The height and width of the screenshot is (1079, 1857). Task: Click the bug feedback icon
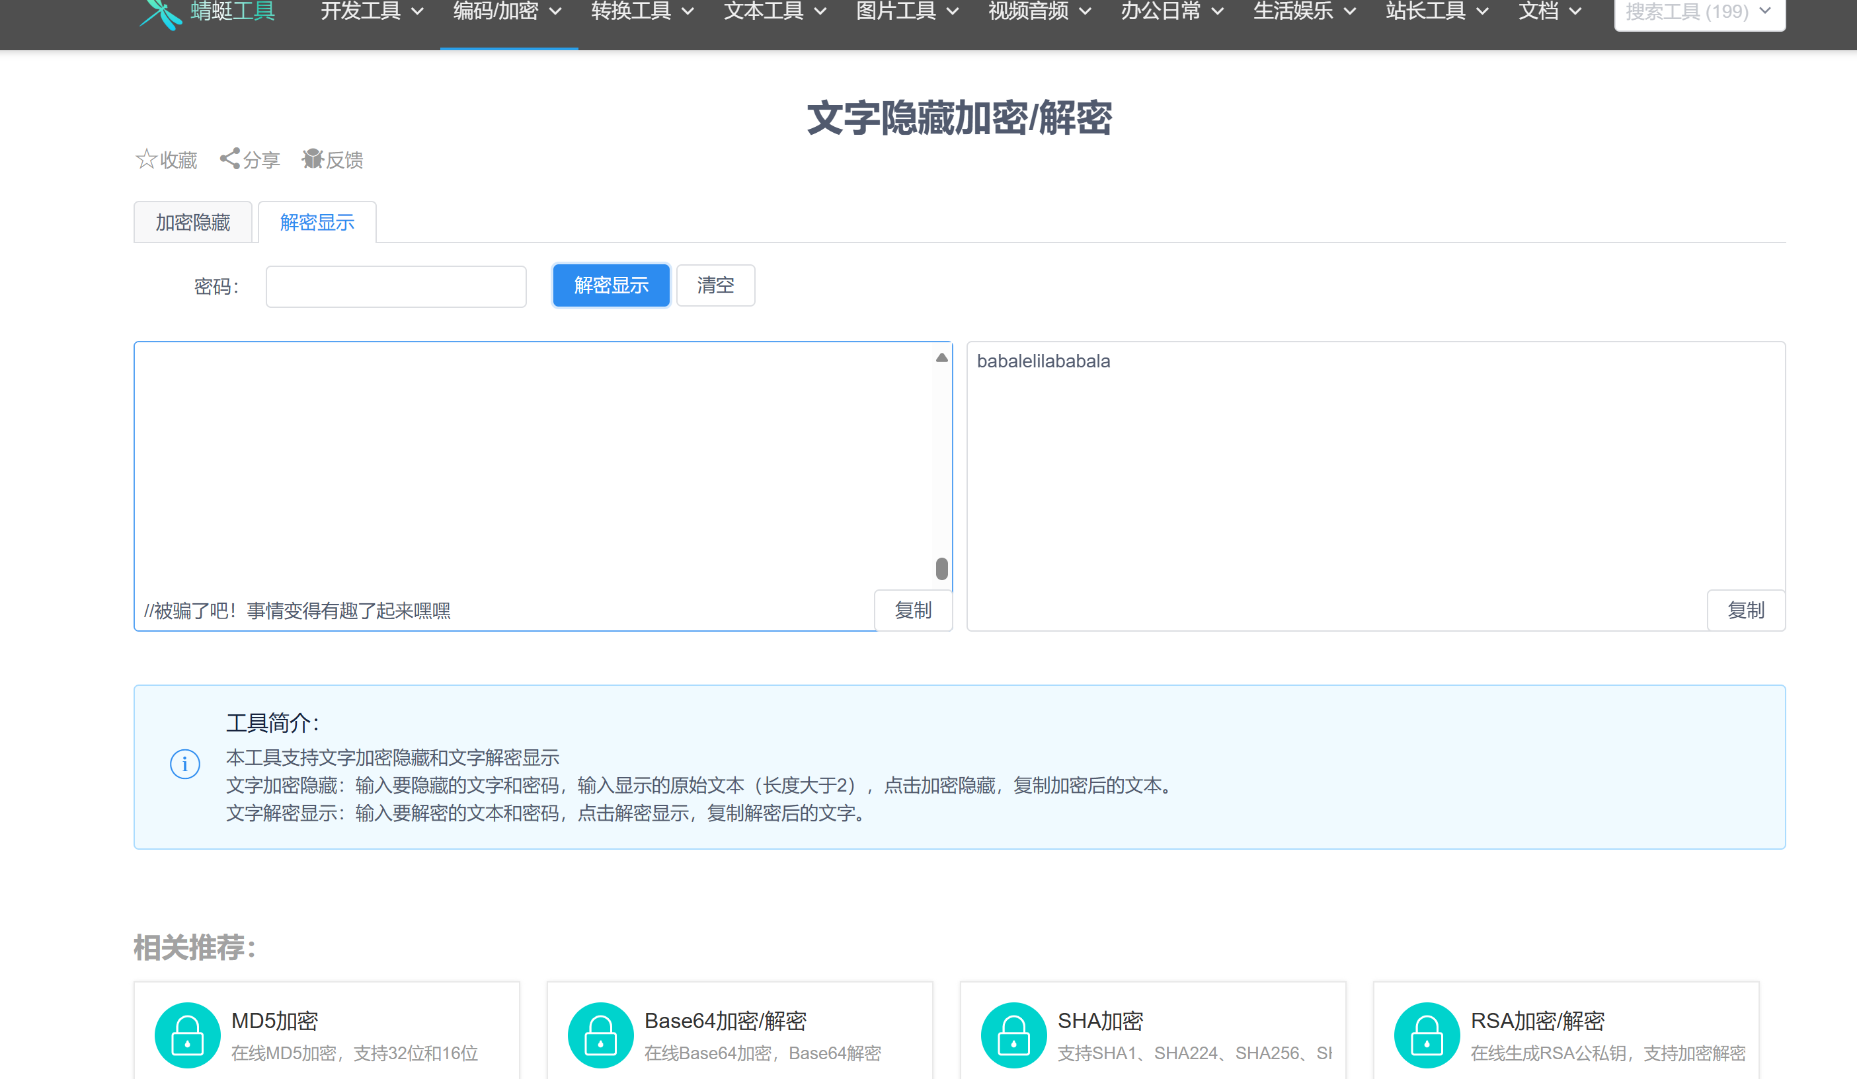pyautogui.click(x=313, y=159)
